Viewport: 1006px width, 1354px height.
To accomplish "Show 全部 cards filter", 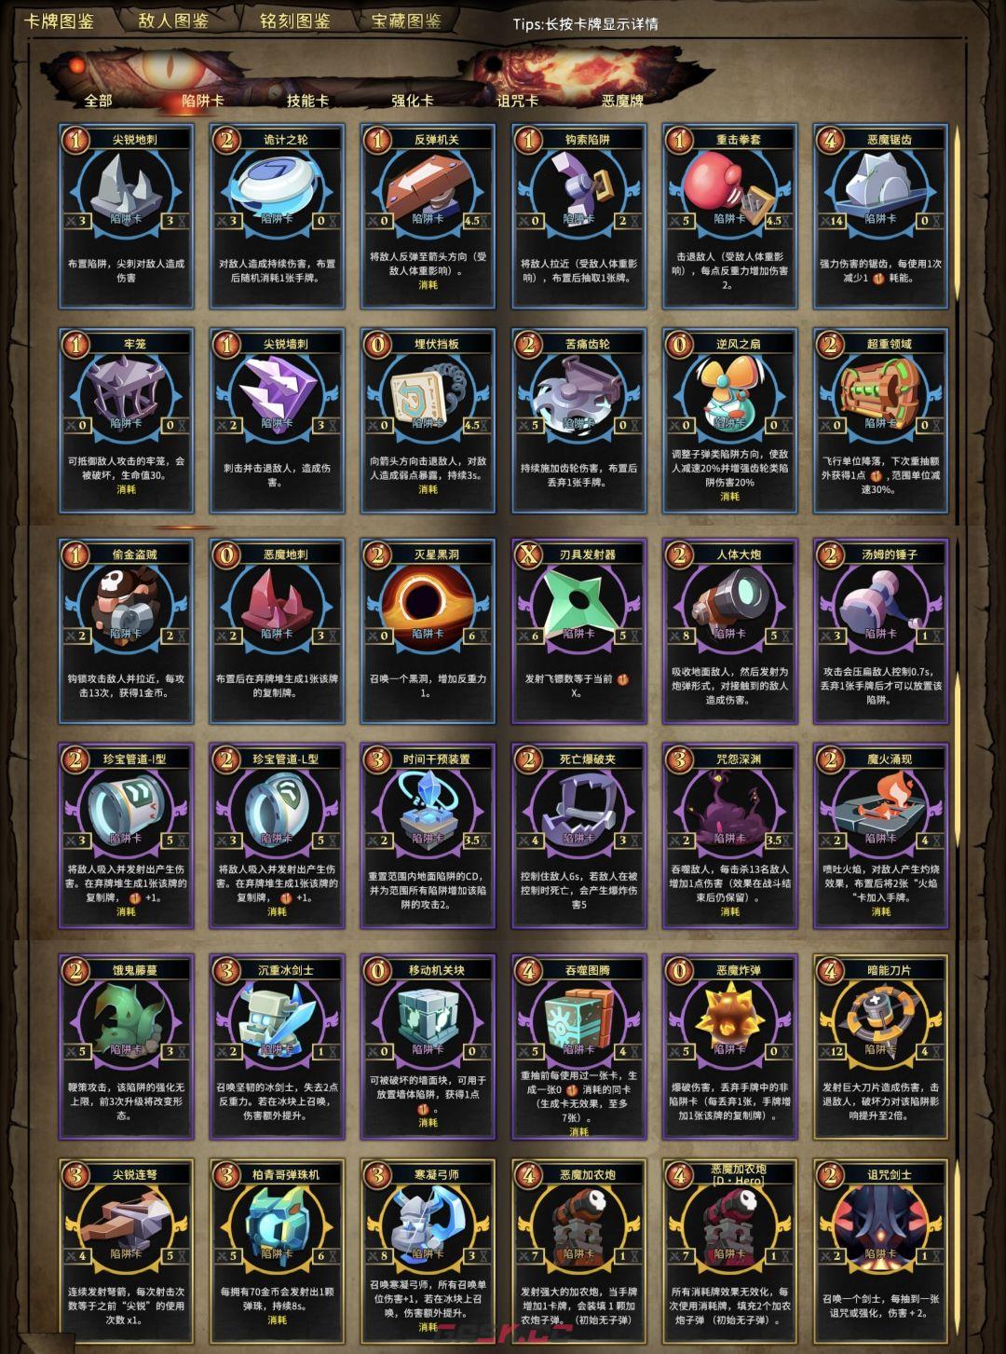I will (x=98, y=101).
